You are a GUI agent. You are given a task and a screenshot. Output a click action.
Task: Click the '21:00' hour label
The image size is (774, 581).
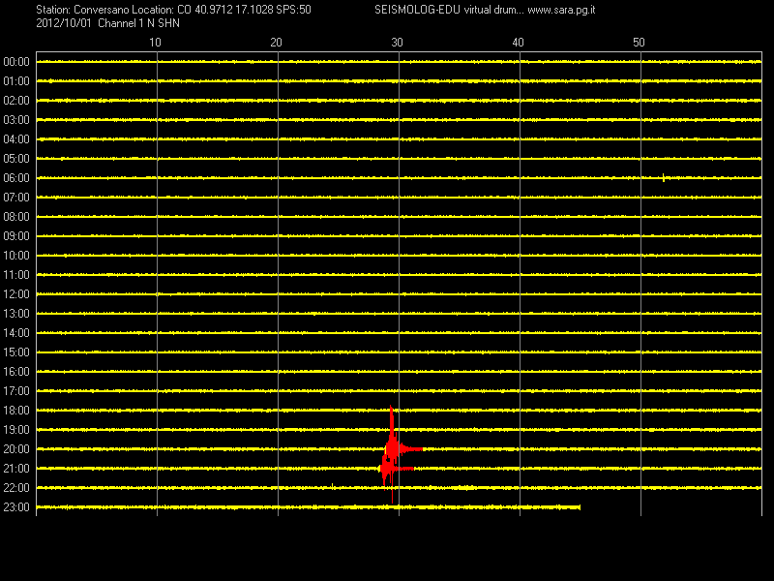(16, 469)
